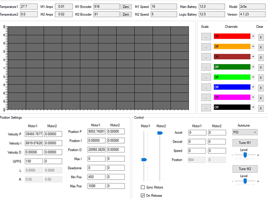Click the scale button for magenta channel
This screenshot has height=199, width=268.
point(206,98)
